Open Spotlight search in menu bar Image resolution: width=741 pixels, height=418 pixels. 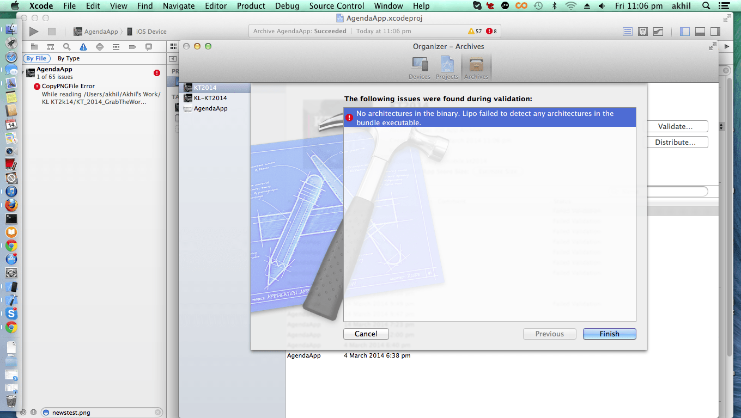[707, 6]
